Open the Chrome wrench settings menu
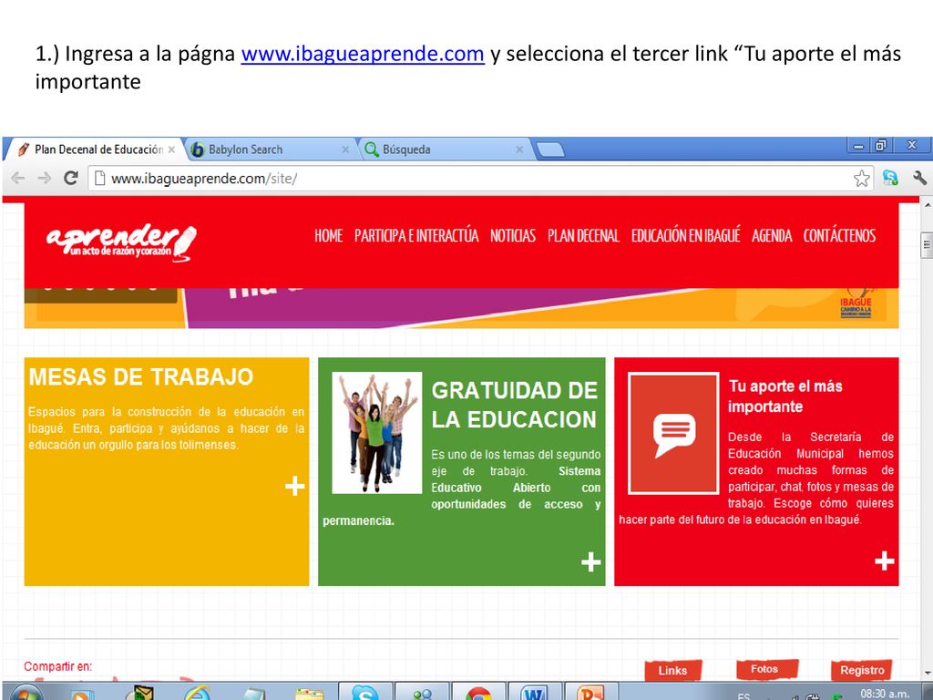 (918, 178)
